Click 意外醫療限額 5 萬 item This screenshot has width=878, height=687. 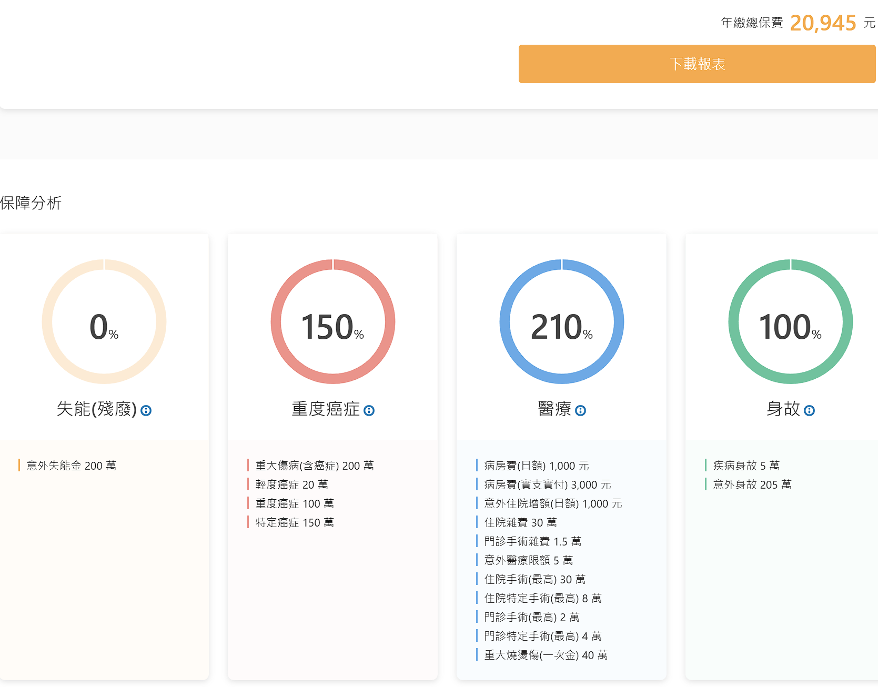pyautogui.click(x=529, y=560)
